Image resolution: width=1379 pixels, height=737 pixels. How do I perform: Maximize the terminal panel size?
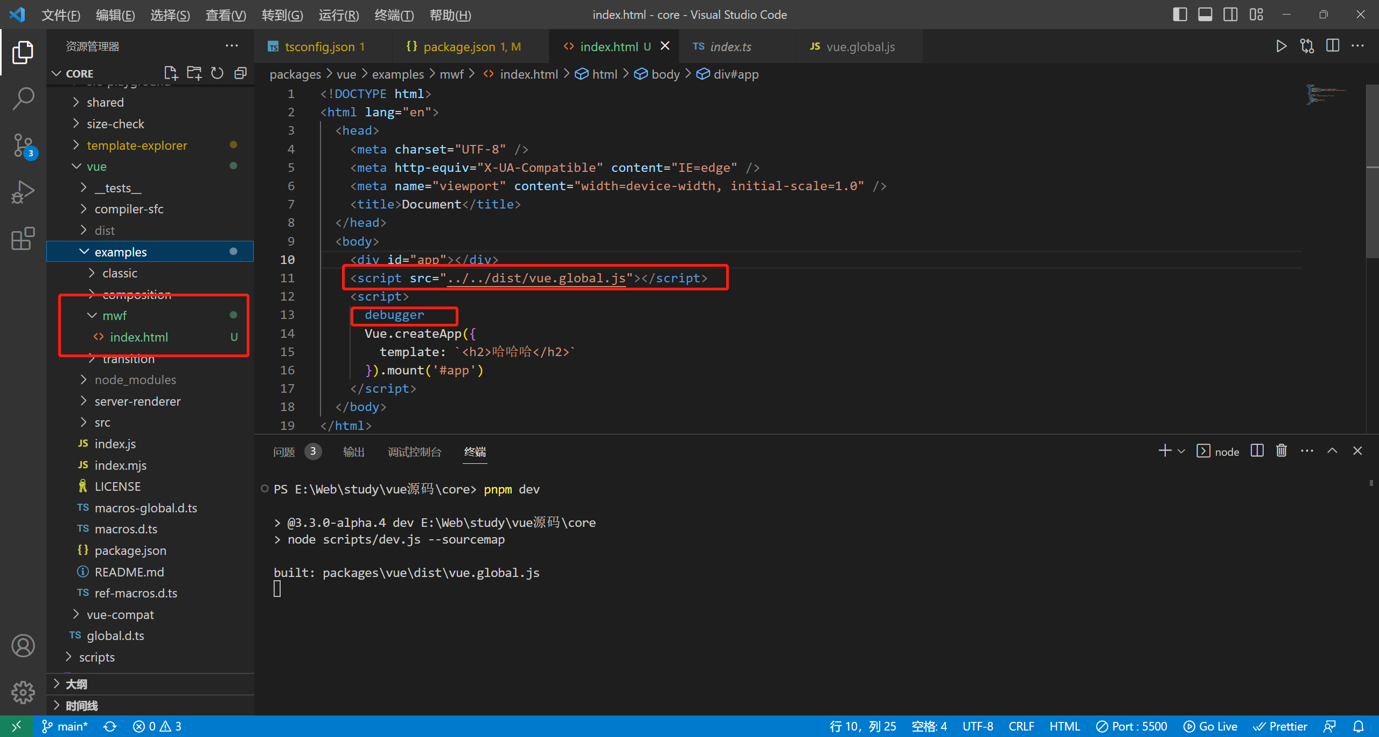1332,451
